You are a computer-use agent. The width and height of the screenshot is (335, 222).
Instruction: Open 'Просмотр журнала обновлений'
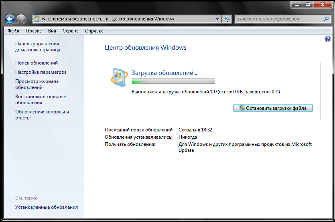click(x=37, y=84)
